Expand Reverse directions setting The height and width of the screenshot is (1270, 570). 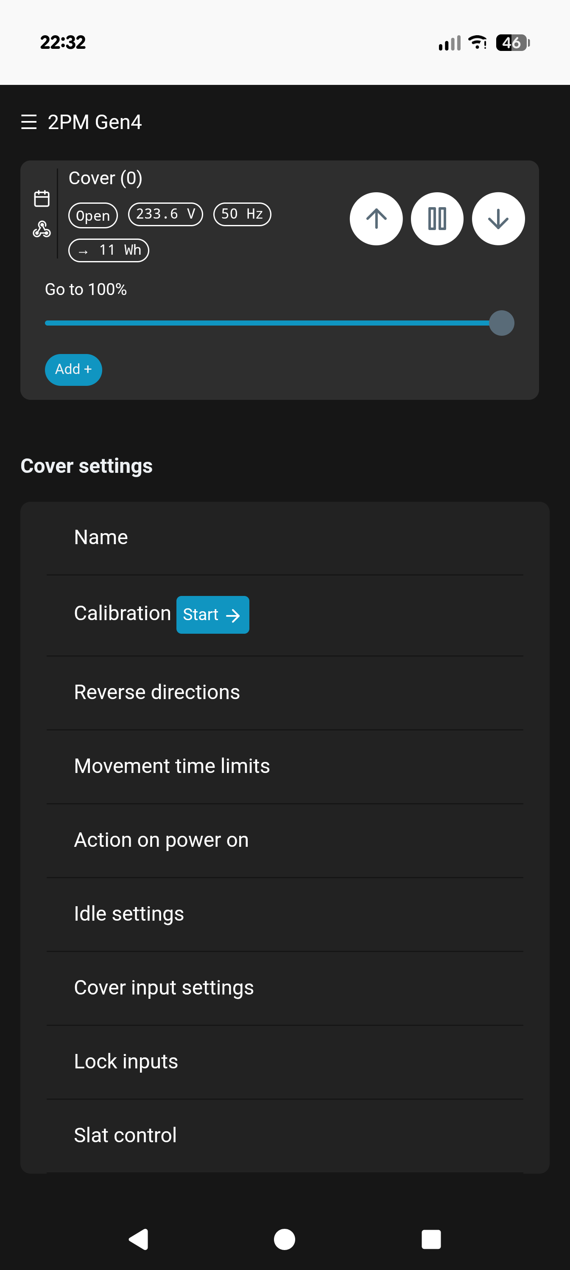click(285, 693)
